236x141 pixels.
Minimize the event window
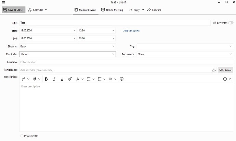pos(219,2)
